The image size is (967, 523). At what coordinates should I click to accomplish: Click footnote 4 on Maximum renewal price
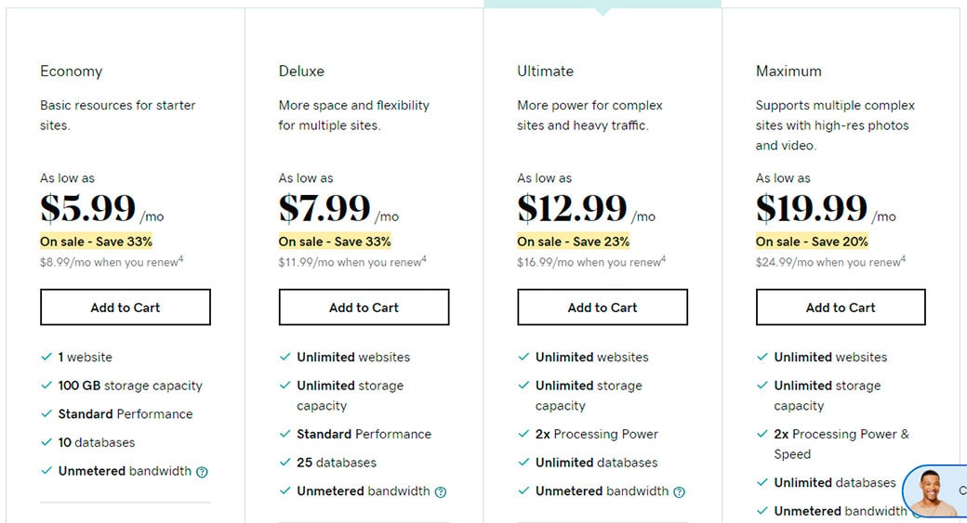coord(903,259)
